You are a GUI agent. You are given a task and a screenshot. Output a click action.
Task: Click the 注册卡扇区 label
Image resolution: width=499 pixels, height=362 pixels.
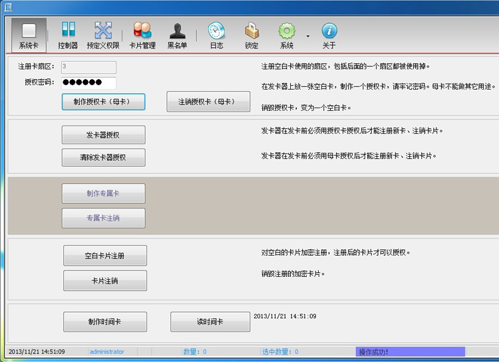[x=36, y=66]
